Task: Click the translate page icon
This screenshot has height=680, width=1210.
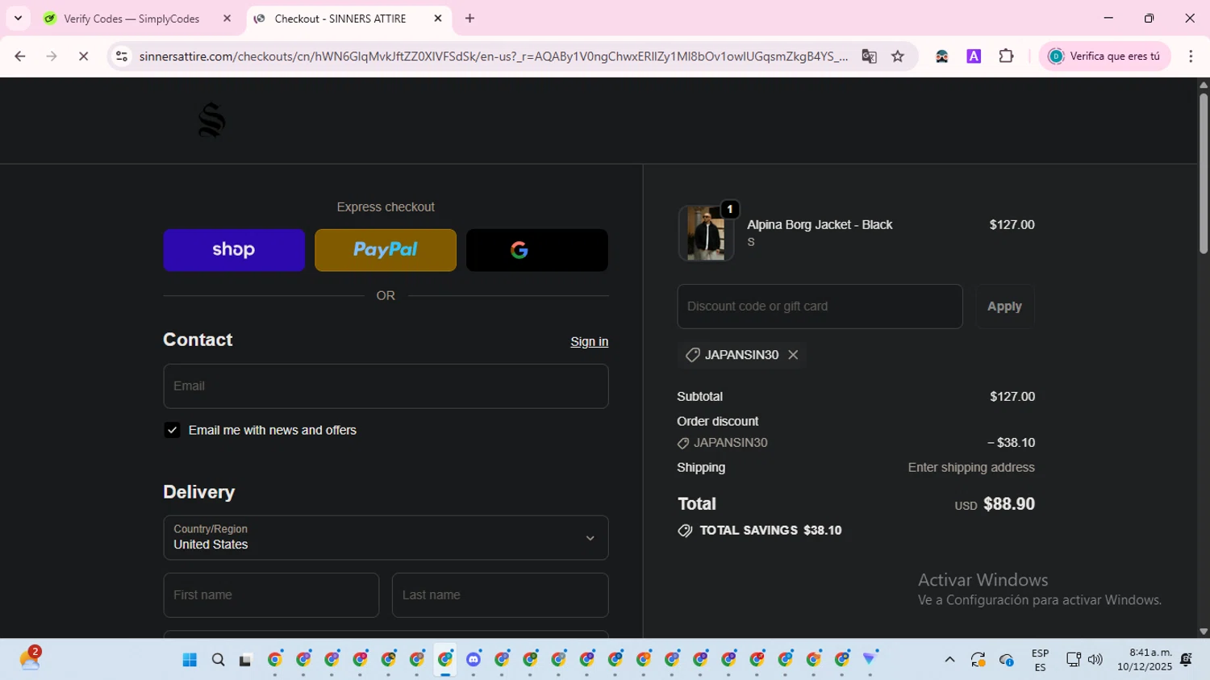Action: 869,56
